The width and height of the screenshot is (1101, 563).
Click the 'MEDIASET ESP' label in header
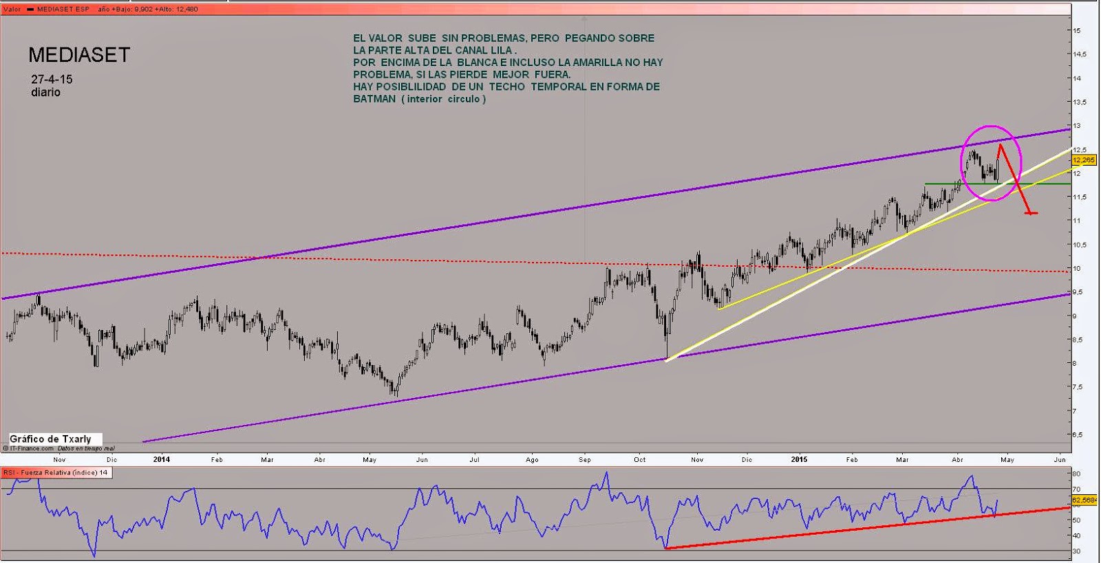[x=63, y=9]
